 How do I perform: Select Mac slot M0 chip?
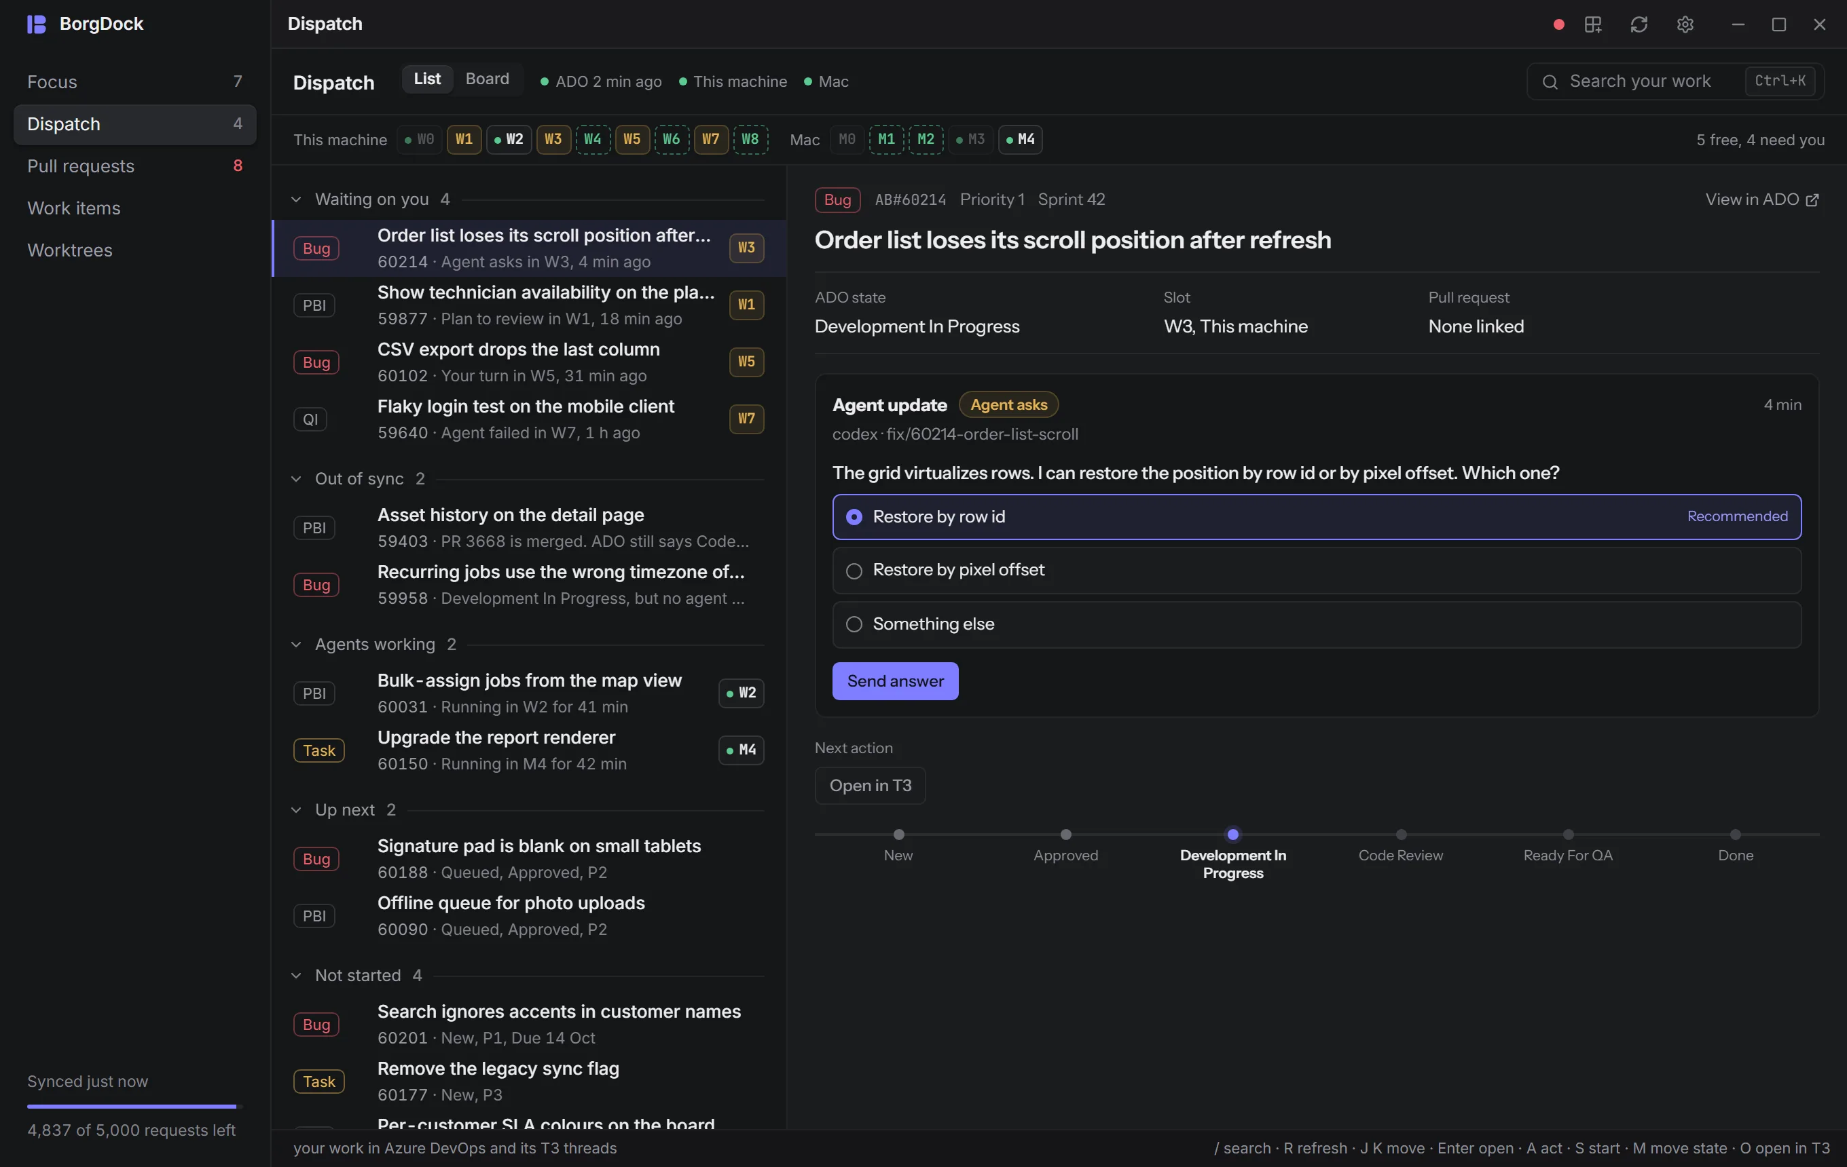coord(847,140)
